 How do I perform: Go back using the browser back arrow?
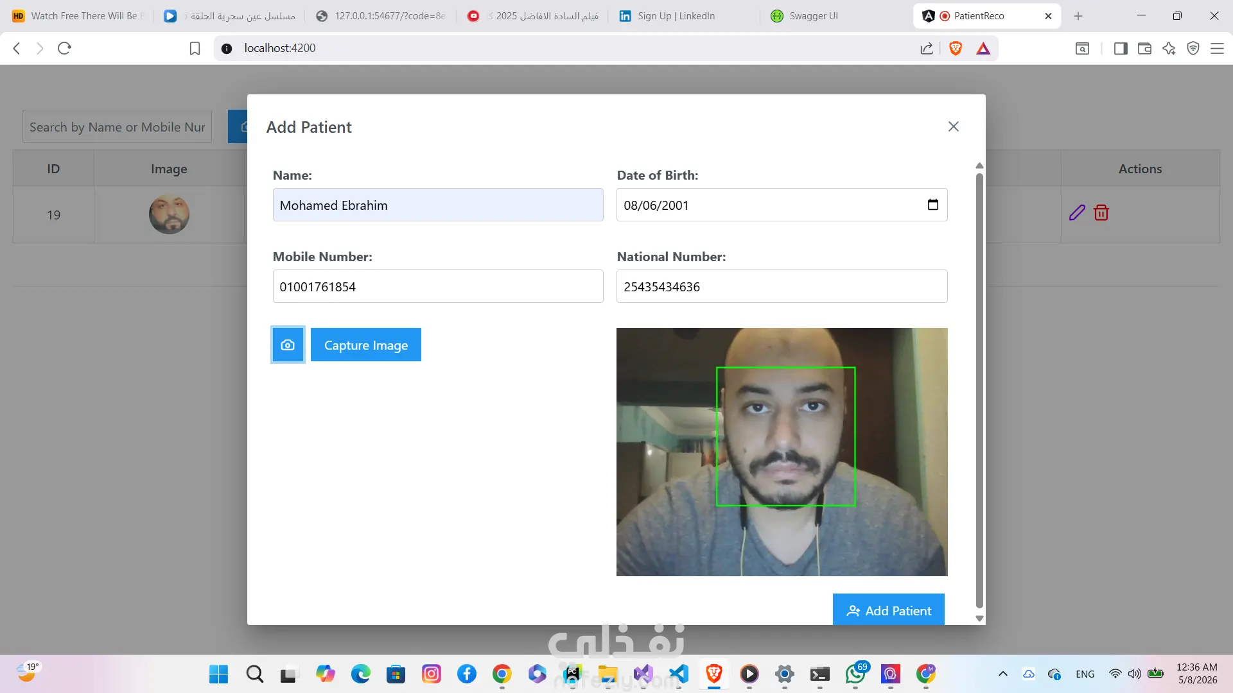pyautogui.click(x=17, y=48)
